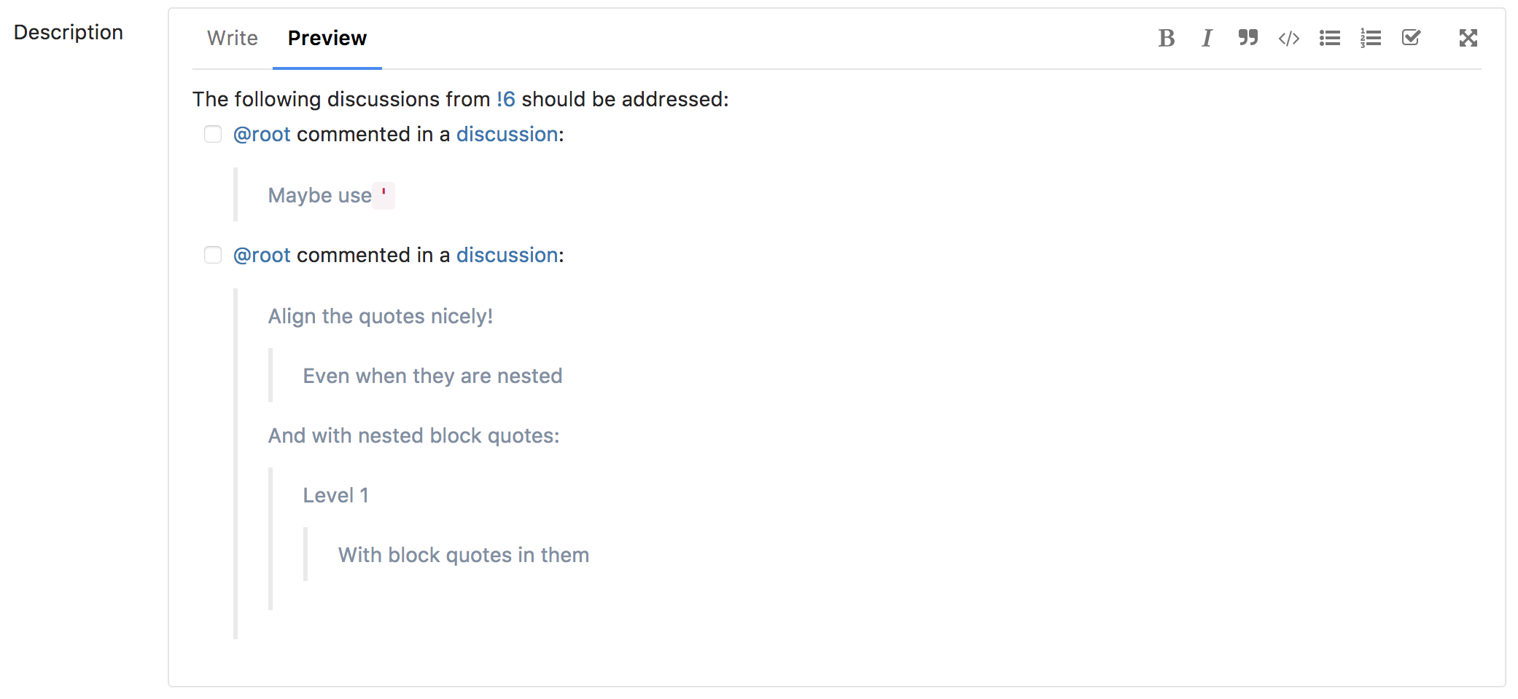Image resolution: width=1518 pixels, height=699 pixels.
Task: Check the first discussion task checkbox
Action: tap(212, 134)
